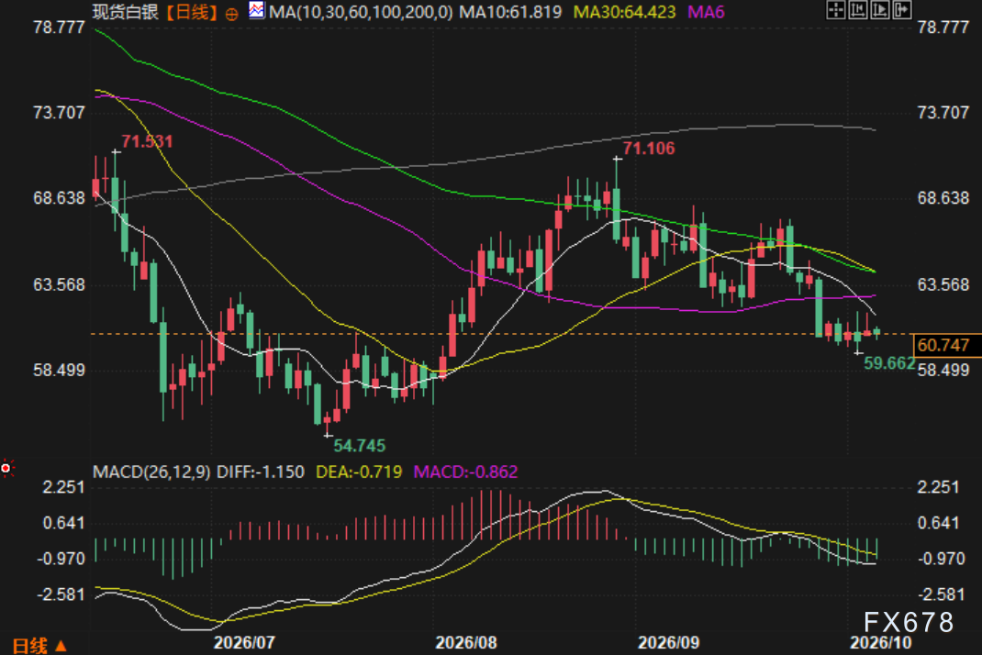Viewport: 982px width, 655px height.
Task: Open the MA indicator chart icon
Action: coord(257,10)
